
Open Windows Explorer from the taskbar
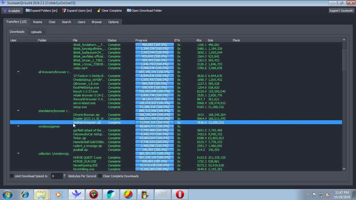(41, 194)
